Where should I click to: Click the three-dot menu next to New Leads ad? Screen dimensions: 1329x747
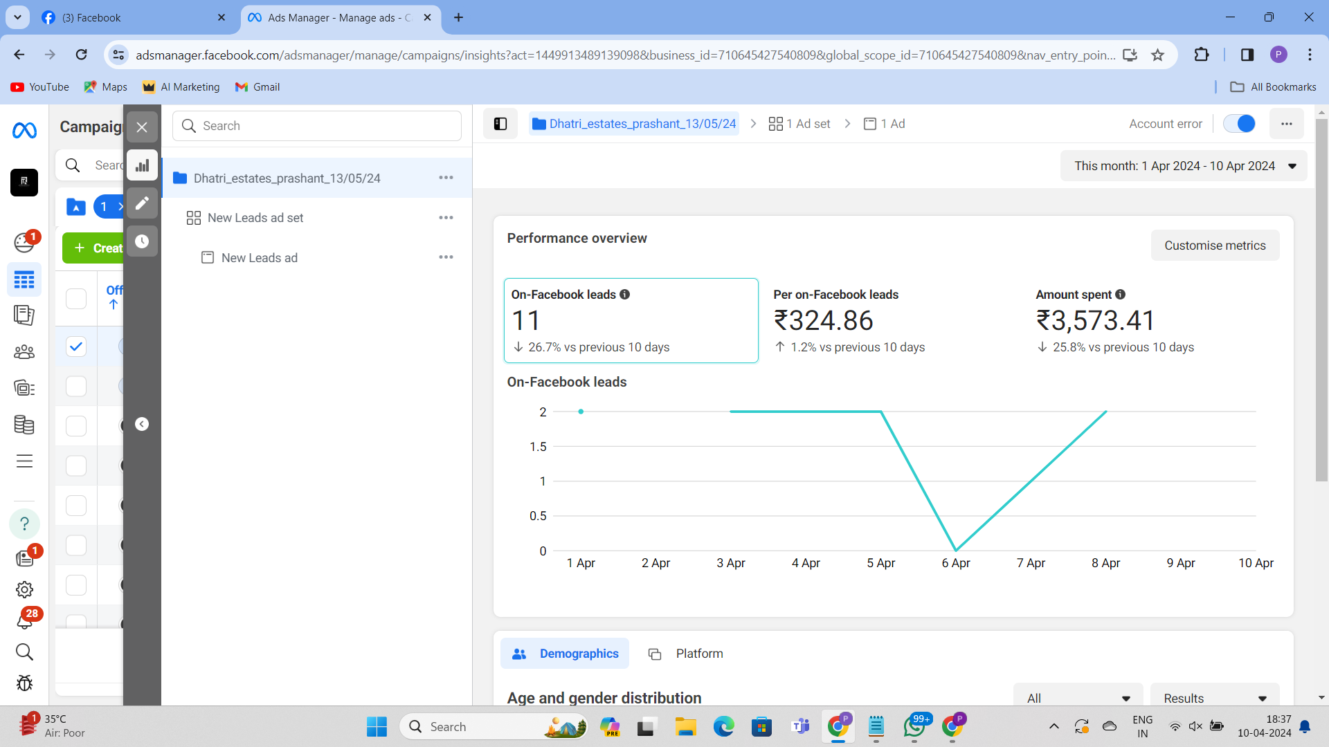446,257
